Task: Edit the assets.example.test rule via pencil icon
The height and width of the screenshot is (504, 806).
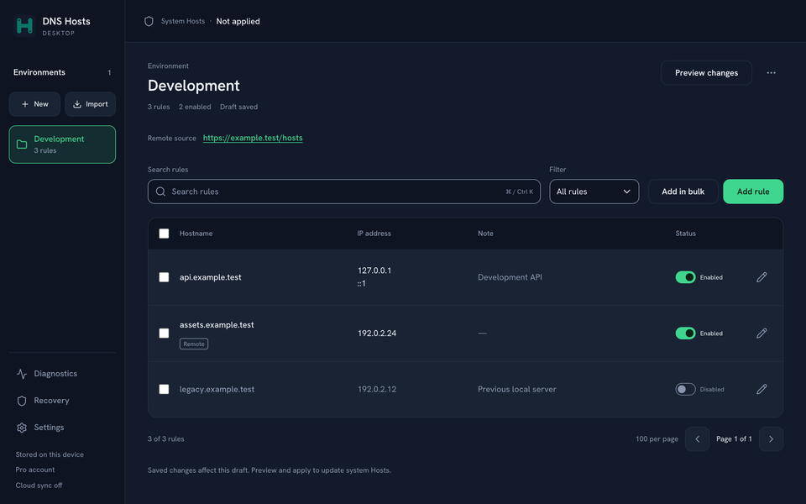Action: (762, 333)
